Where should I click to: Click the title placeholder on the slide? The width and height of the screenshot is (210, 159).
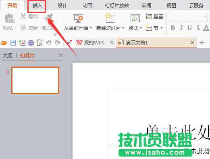point(159,117)
